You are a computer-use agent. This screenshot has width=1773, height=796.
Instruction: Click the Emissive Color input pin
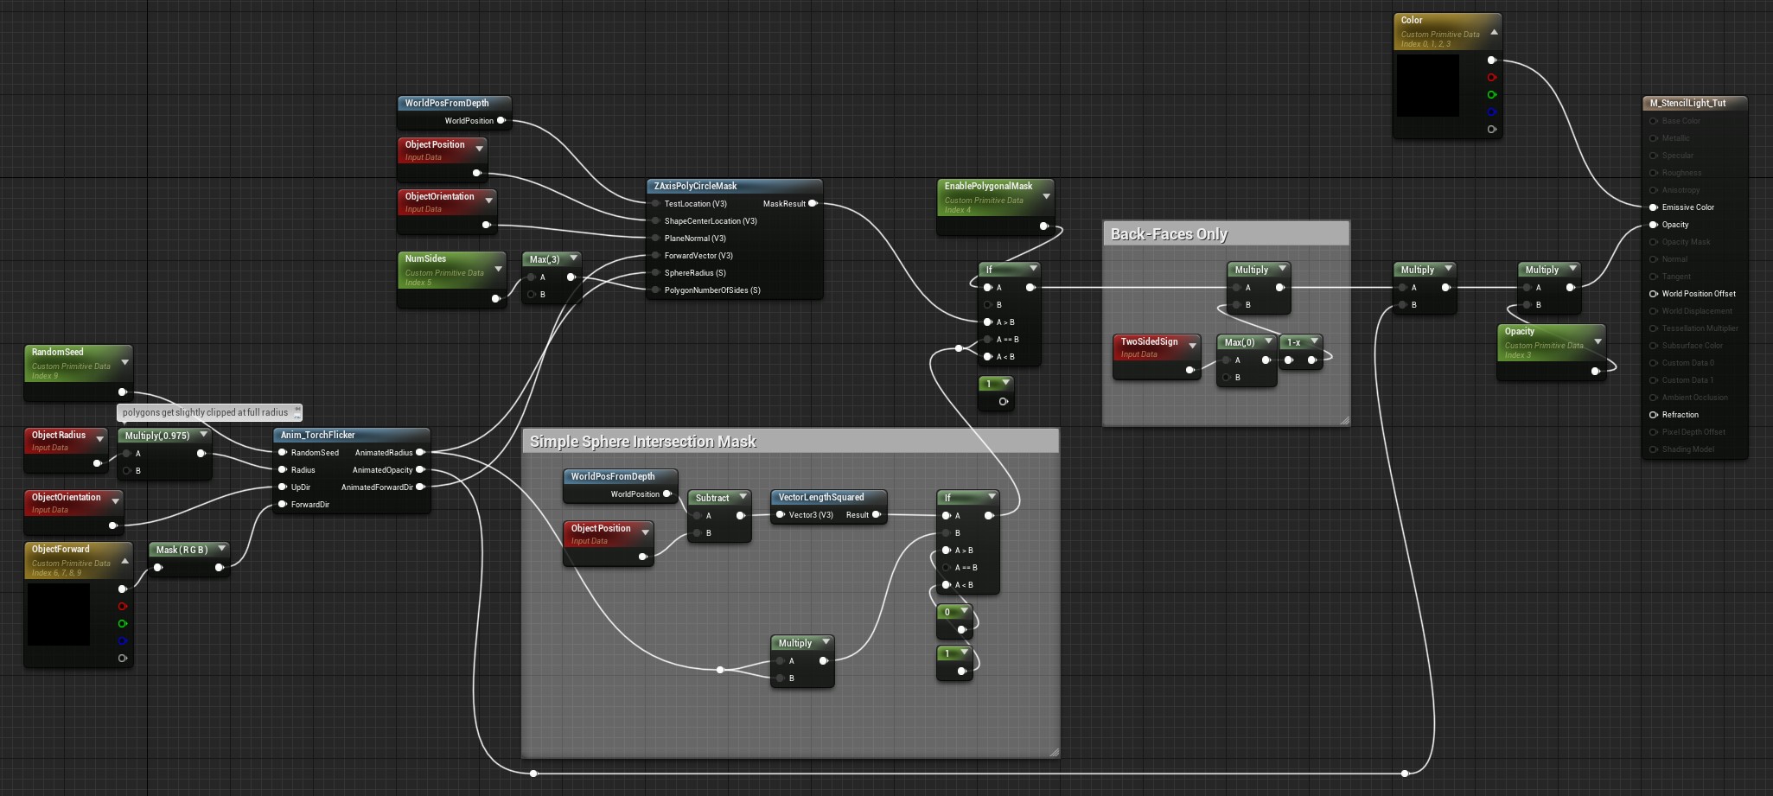[1653, 207]
